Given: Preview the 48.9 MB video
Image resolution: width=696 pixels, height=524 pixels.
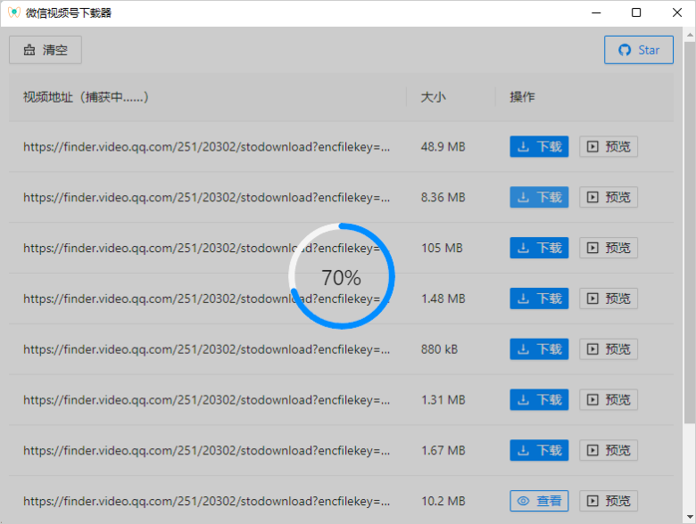Looking at the screenshot, I should 609,147.
